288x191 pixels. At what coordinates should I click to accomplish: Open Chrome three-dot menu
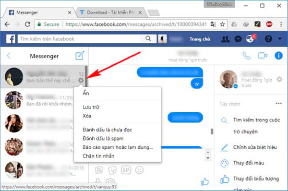[281, 24]
